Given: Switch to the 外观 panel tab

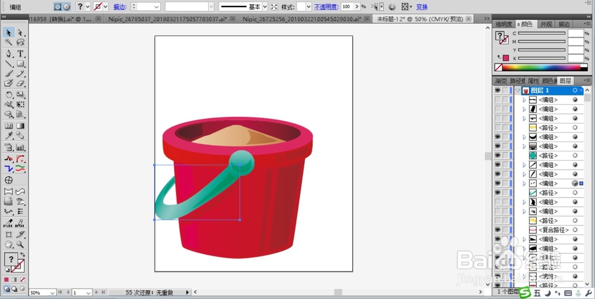Looking at the screenshot, I should [546, 24].
